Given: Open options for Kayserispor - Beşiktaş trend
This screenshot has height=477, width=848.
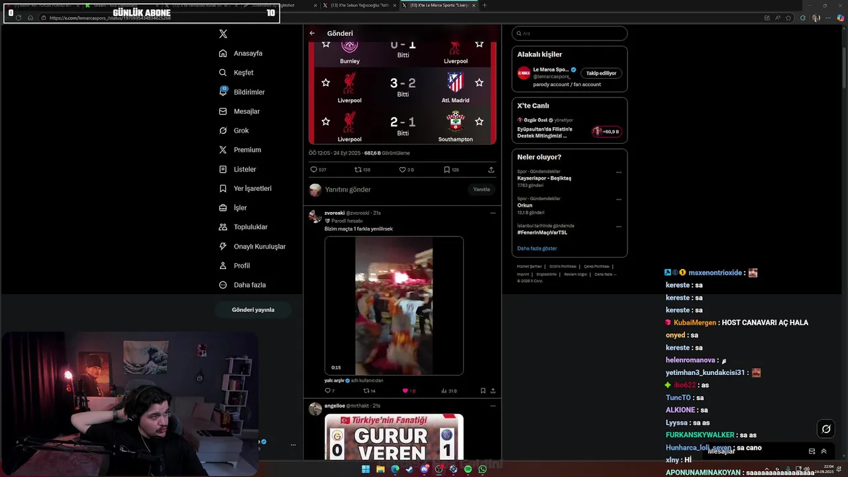Looking at the screenshot, I should click(x=619, y=172).
